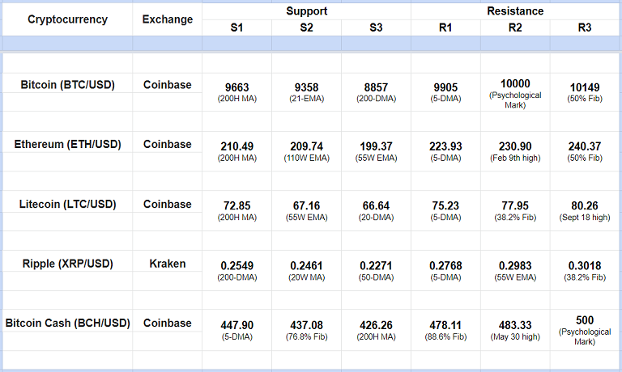Click Litecoin S2 value 67.16
The height and width of the screenshot is (372, 622).
pyautogui.click(x=306, y=206)
